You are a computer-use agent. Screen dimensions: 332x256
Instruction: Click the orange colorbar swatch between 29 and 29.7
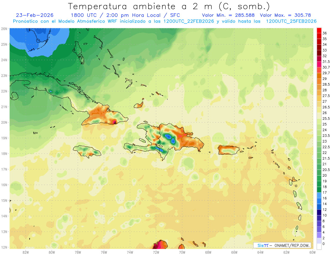pos(319,76)
